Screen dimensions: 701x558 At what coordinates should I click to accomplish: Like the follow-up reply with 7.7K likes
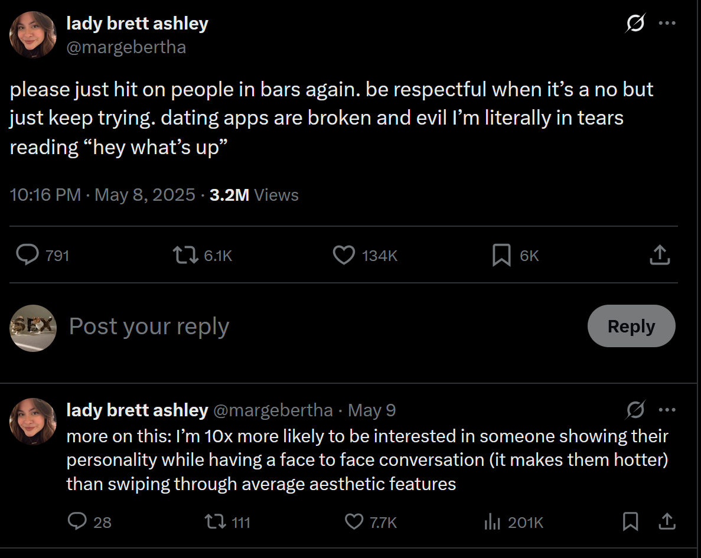click(354, 521)
